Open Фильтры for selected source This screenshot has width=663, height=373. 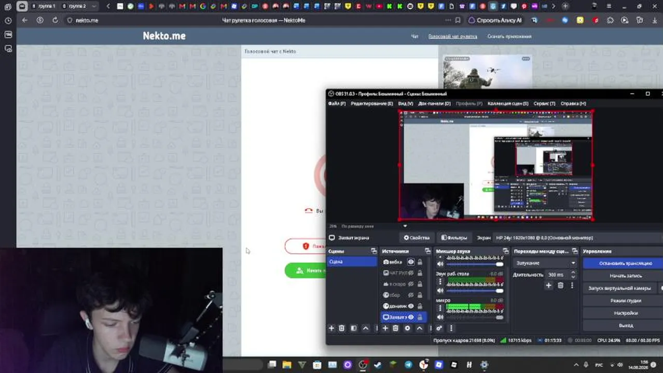[454, 238]
